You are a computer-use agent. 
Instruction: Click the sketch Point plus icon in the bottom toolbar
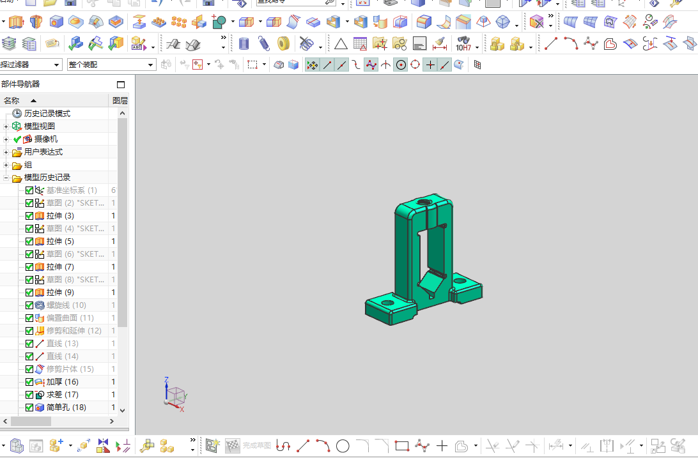(442, 446)
